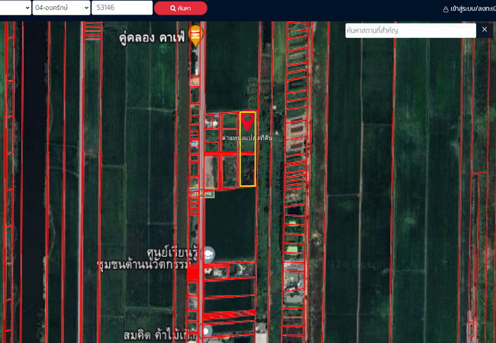Screen dimensions: 496x343
Task: Click the orange คู่คลอง คาเฟ่ restaurant pin
Action: click(x=195, y=36)
